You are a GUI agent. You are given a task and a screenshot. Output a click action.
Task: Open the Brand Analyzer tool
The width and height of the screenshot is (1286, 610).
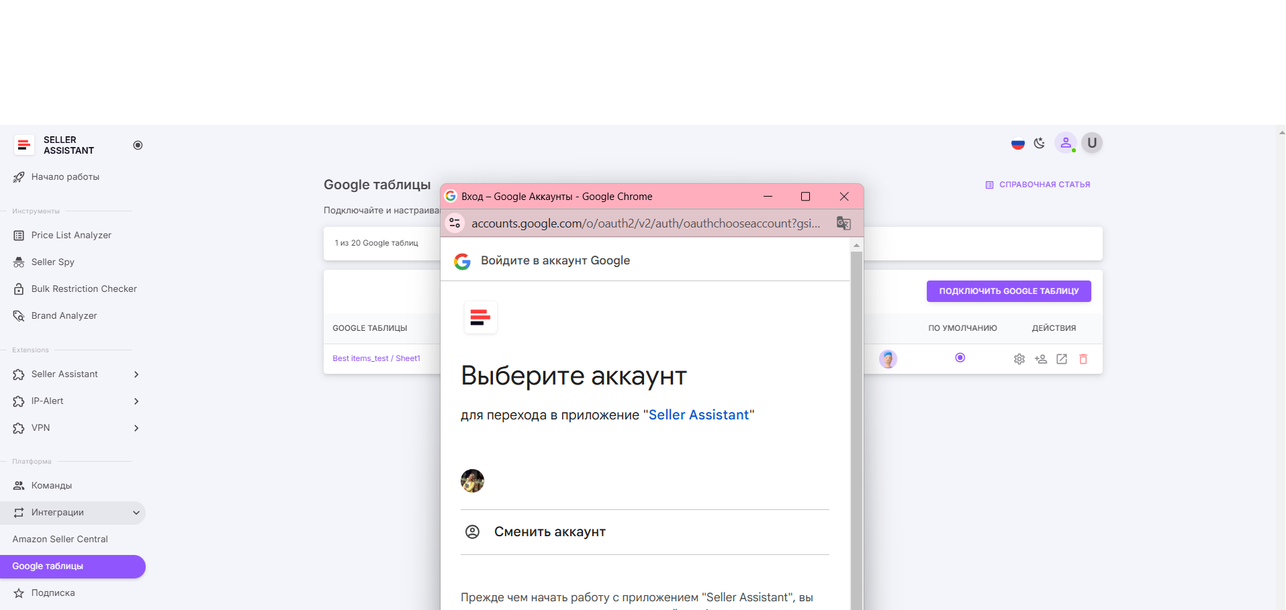[x=64, y=315]
